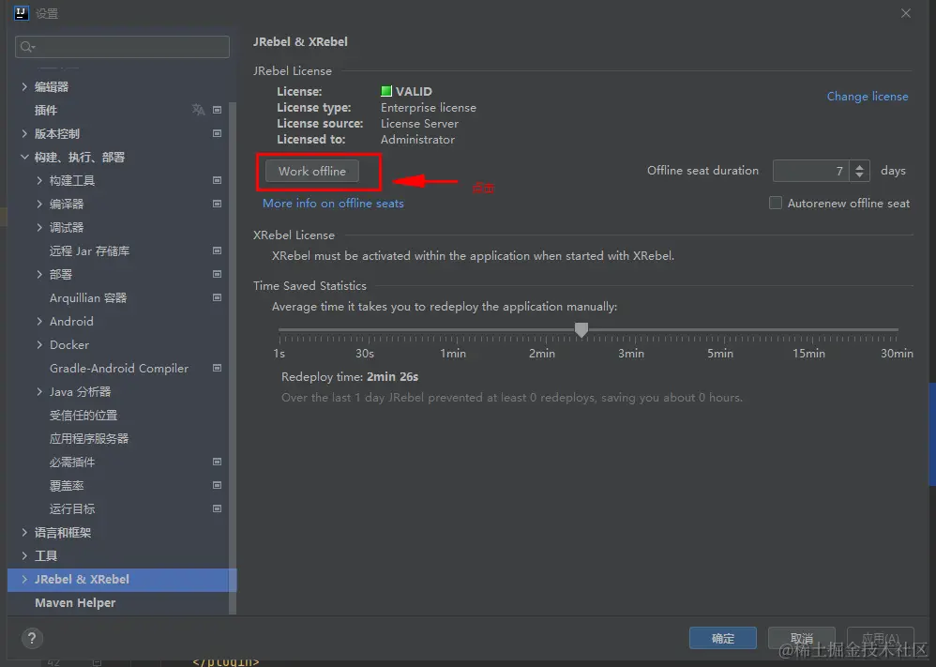Open the 运行目标 settings page

[x=72, y=508]
